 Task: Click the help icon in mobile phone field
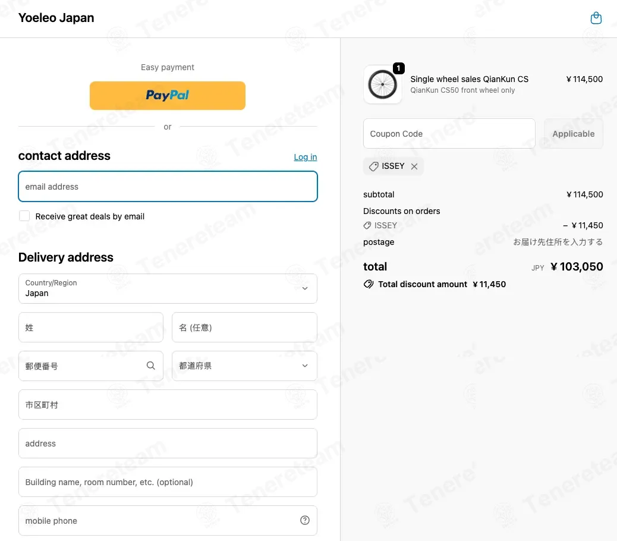pos(304,520)
